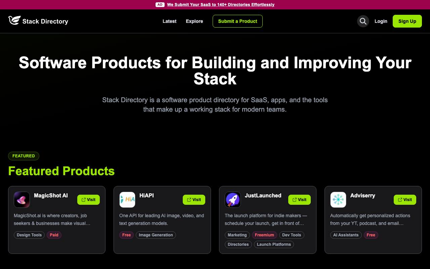The image size is (430, 269).
Task: Select the Free tag on HiAPI
Action: click(x=127, y=235)
